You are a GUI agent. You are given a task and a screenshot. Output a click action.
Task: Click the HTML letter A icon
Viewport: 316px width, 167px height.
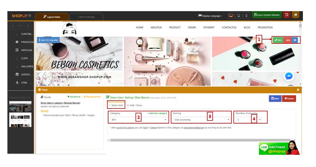pyautogui.click(x=17, y=83)
